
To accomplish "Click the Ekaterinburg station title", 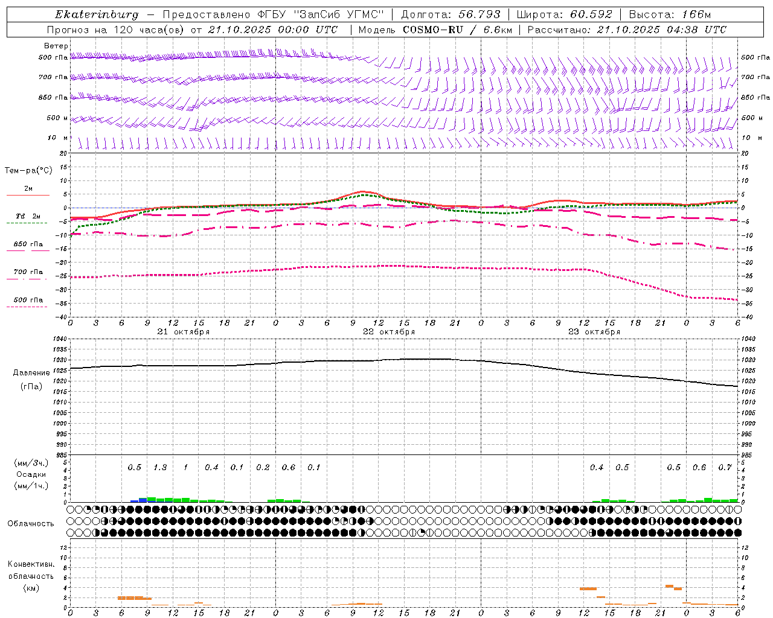I will click(97, 14).
